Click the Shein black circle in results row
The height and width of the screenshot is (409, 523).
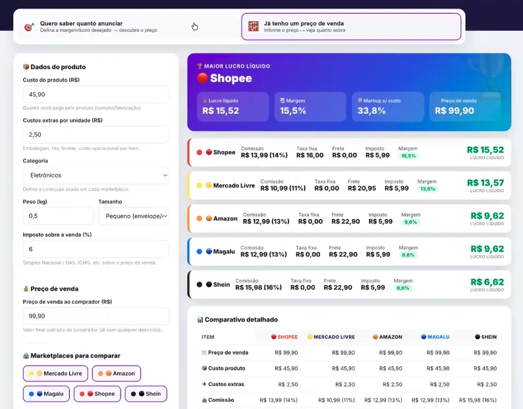tap(209, 284)
